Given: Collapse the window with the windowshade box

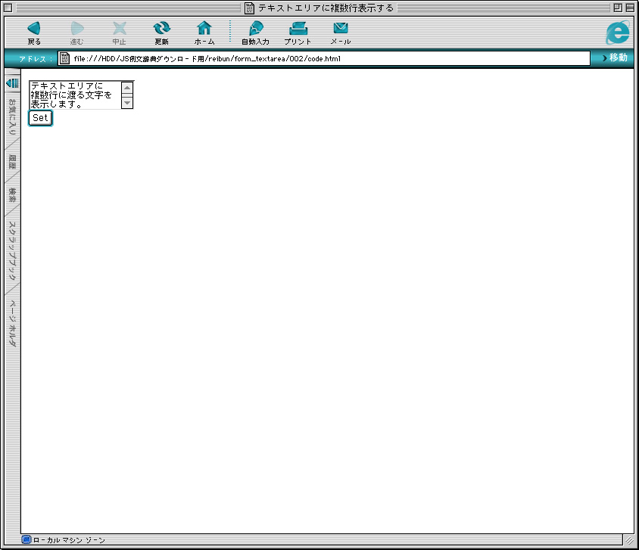Looking at the screenshot, I should [630, 8].
